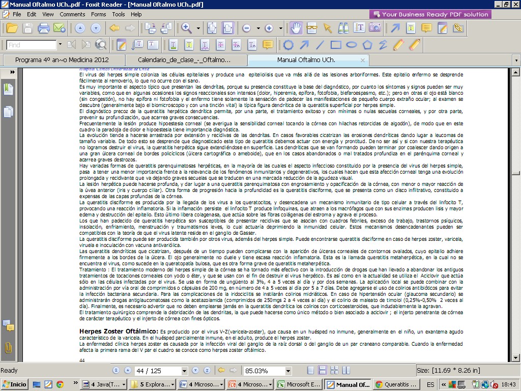
Task: Open the Comments menu
Action: coord(72,14)
